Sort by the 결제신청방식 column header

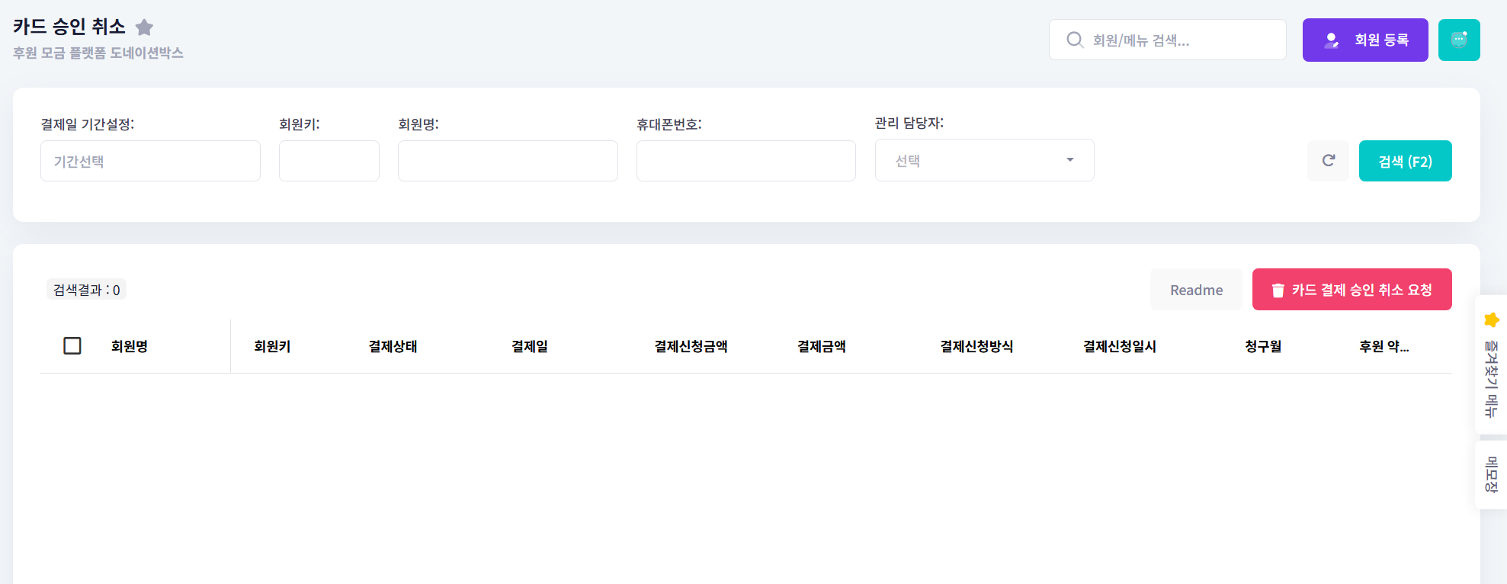point(976,346)
